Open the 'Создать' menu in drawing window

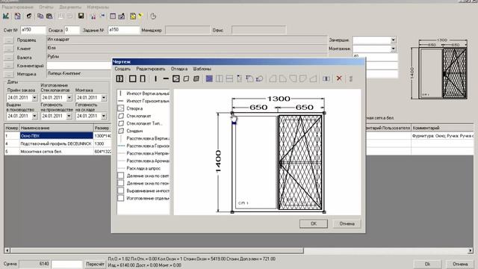[x=122, y=69]
